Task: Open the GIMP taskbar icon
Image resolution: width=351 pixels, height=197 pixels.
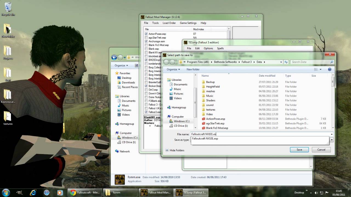Action: pyautogui.click(x=20, y=192)
